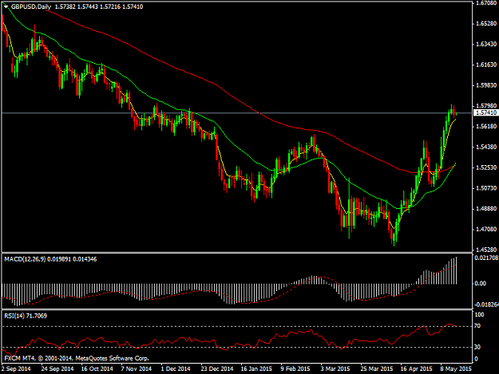
Task: Click the 1.56180 price axis label
Action: [486, 127]
